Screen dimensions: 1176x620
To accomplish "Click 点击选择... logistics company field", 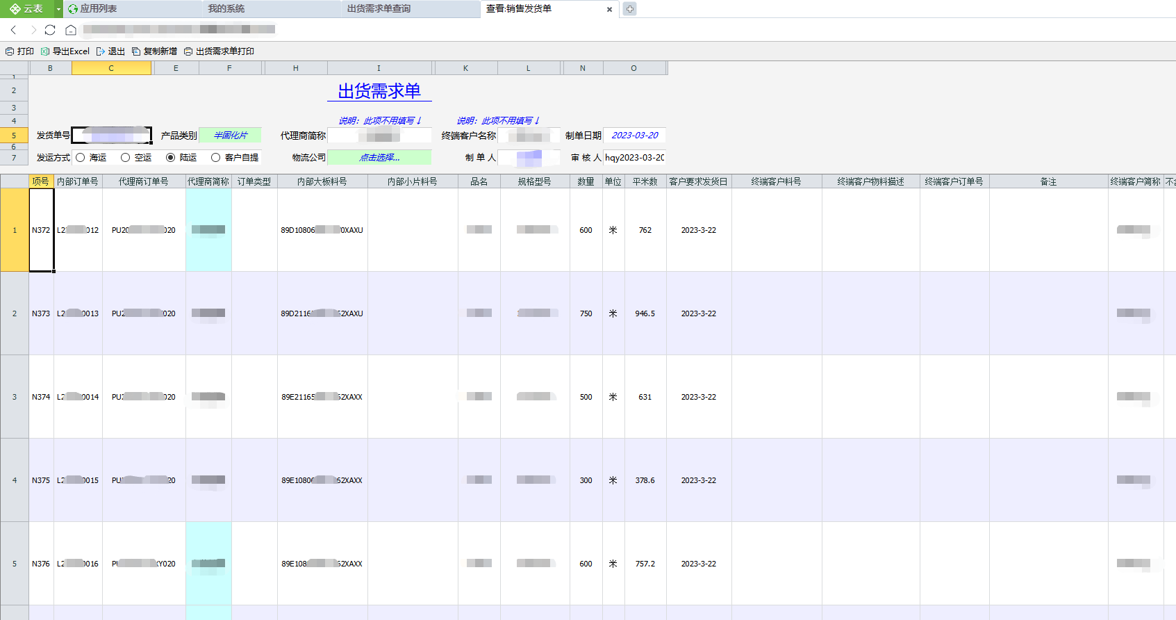I will pyautogui.click(x=379, y=158).
